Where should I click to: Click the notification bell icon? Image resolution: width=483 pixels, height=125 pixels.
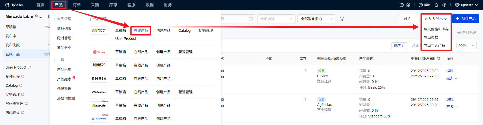pyautogui.click(x=436, y=5)
